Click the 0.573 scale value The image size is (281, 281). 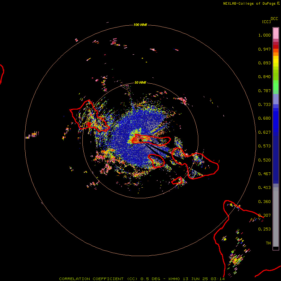264,146
